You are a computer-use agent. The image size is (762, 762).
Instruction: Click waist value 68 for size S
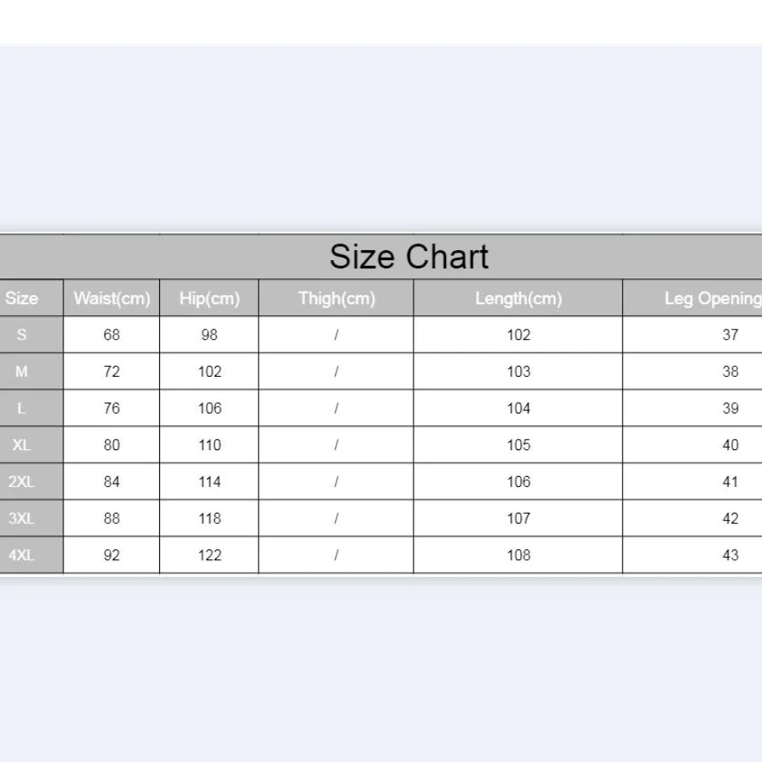click(x=112, y=335)
